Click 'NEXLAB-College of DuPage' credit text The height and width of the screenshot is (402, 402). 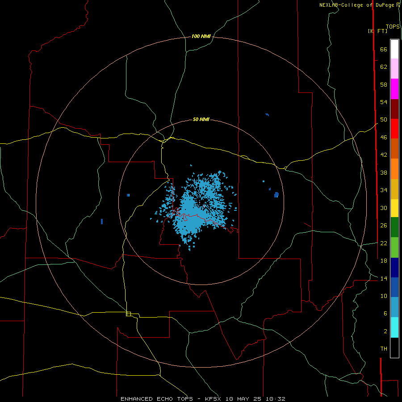(x=357, y=5)
